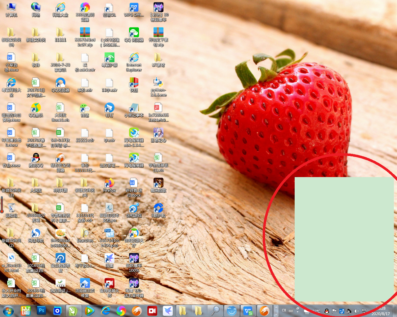Open the volume control in the tray
The height and width of the screenshot is (317, 397).
point(356,311)
